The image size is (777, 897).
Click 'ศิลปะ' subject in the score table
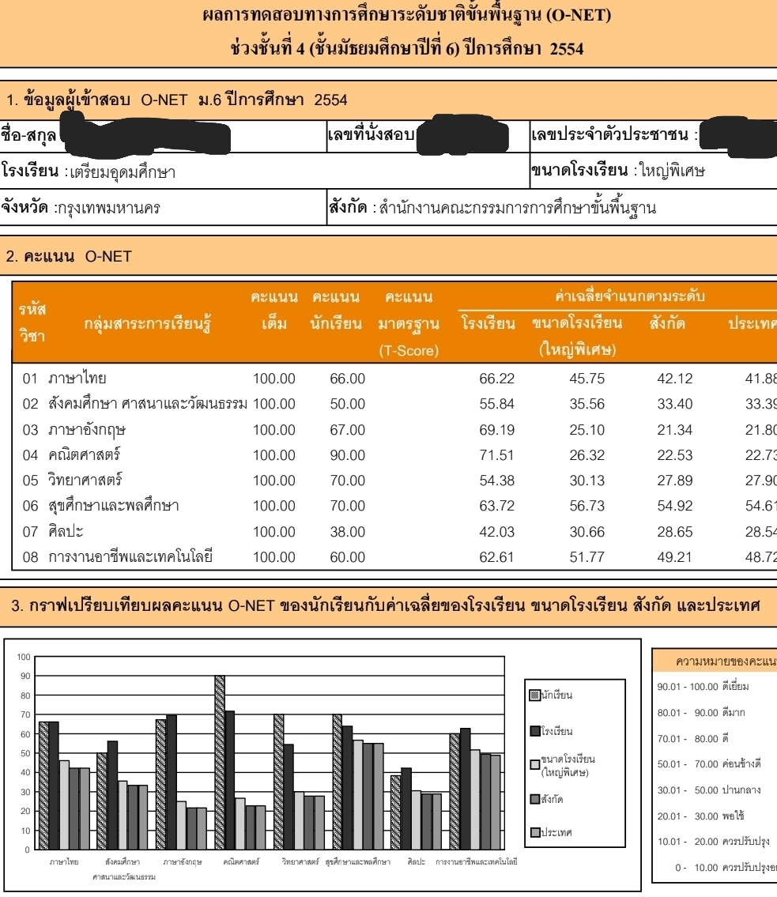pos(66,531)
